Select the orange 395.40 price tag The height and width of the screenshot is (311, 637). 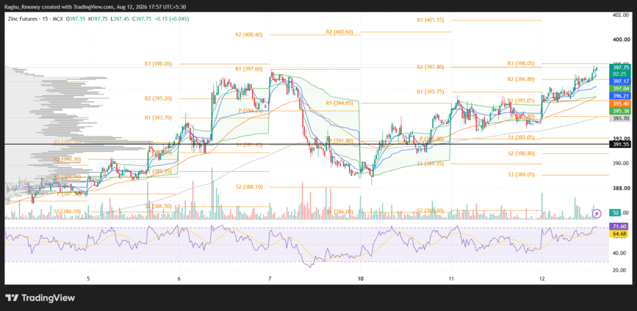pyautogui.click(x=621, y=104)
